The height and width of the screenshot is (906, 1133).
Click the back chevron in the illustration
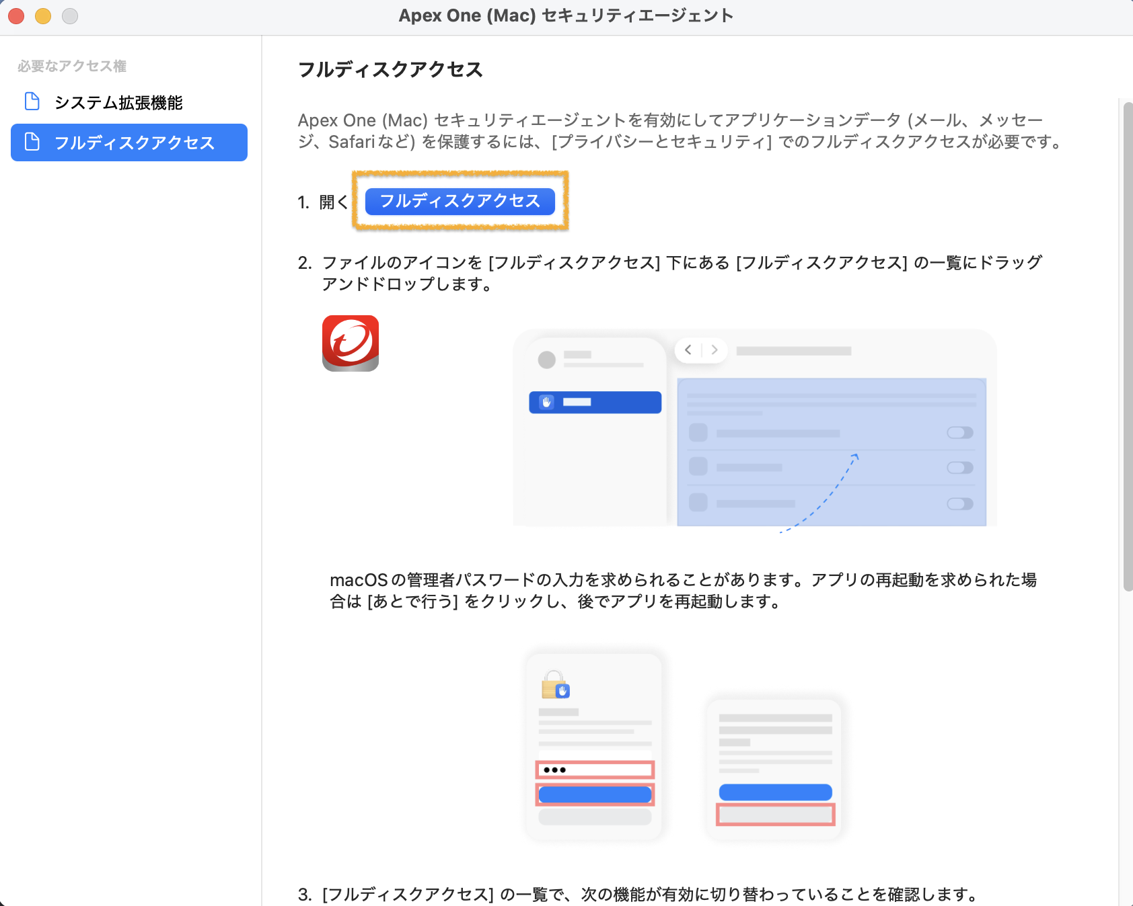tap(688, 350)
